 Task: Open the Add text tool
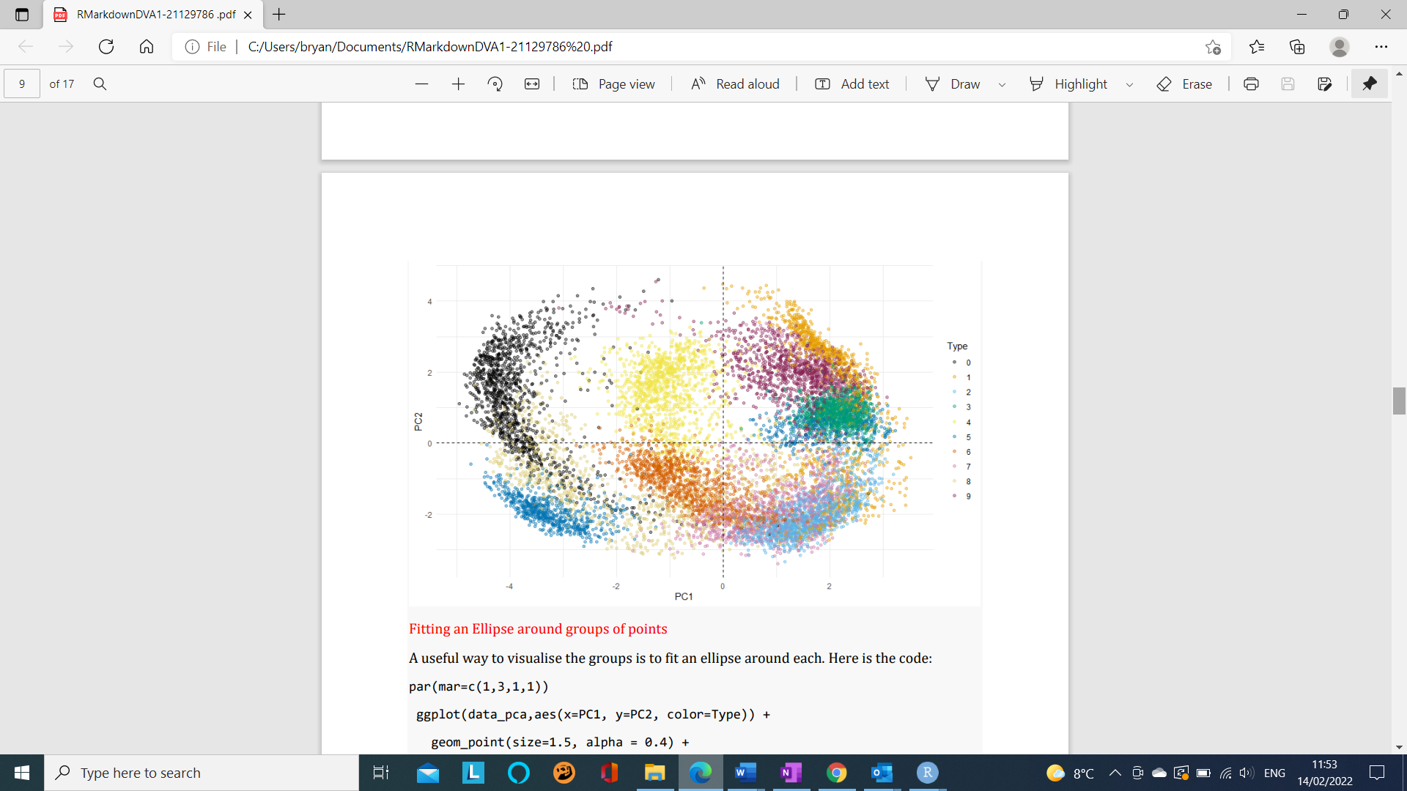click(852, 83)
